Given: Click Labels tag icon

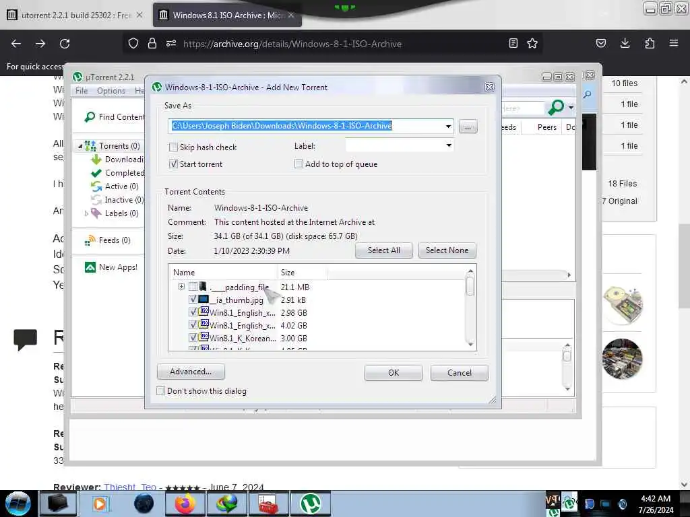Looking at the screenshot, I should (96, 213).
